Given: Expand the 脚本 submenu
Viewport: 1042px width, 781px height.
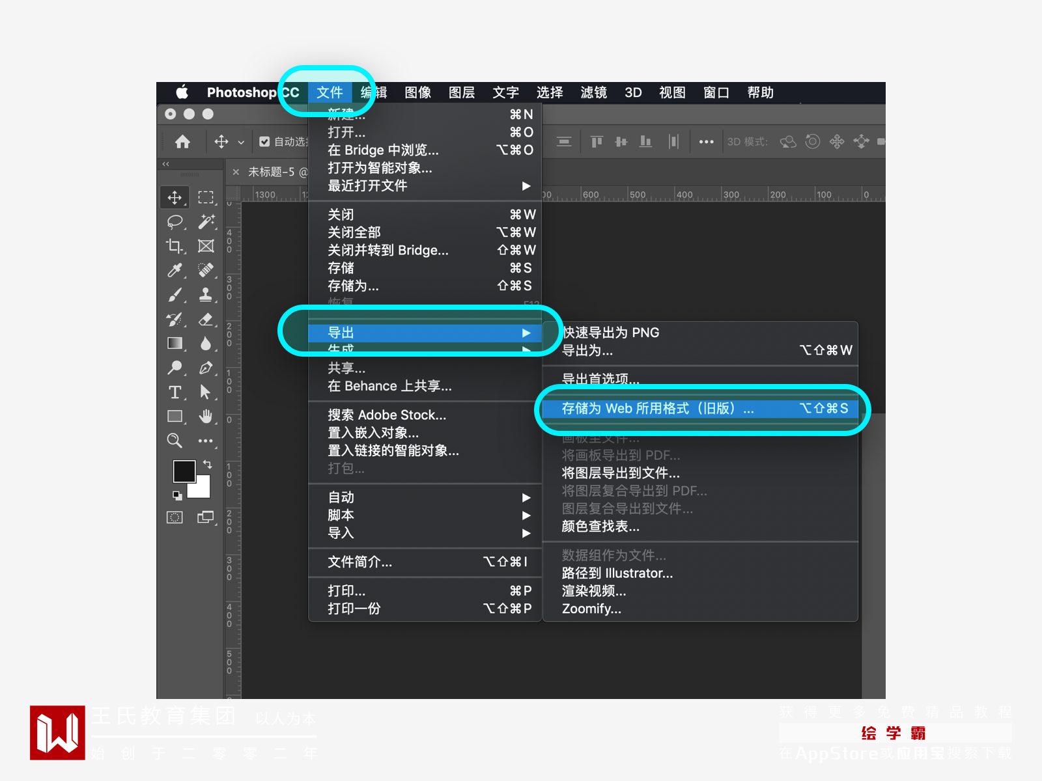Looking at the screenshot, I should 425,515.
